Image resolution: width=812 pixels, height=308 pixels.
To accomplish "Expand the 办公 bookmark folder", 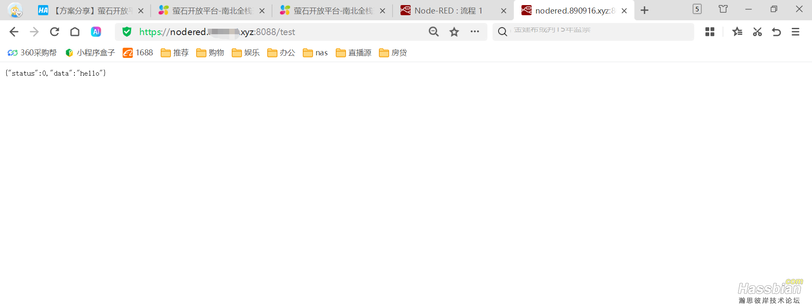I will [x=281, y=53].
